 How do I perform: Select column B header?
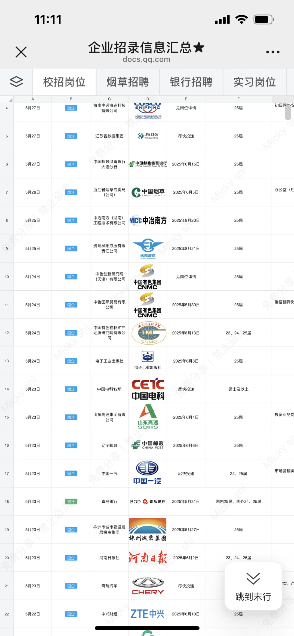71,99
